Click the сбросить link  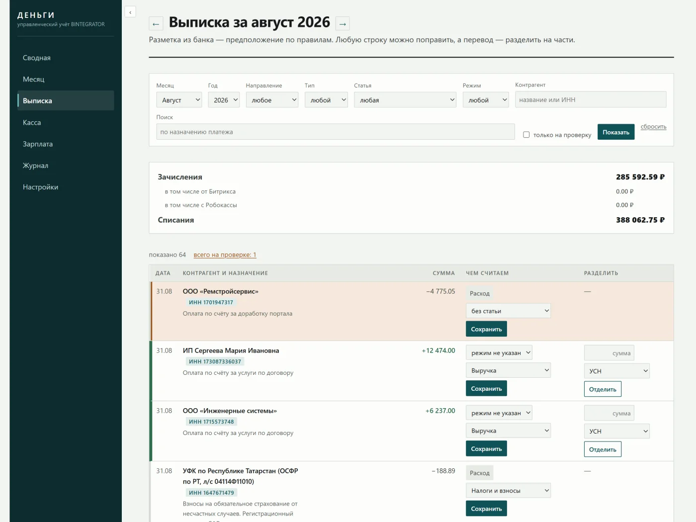(x=653, y=127)
